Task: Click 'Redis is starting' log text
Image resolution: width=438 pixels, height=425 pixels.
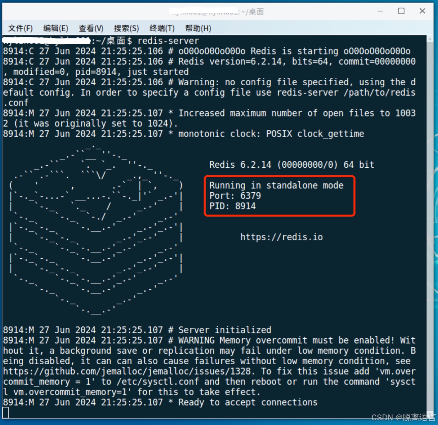Action: tap(294, 51)
